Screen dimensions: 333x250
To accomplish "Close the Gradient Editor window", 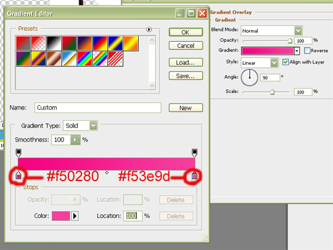I will 202,14.
